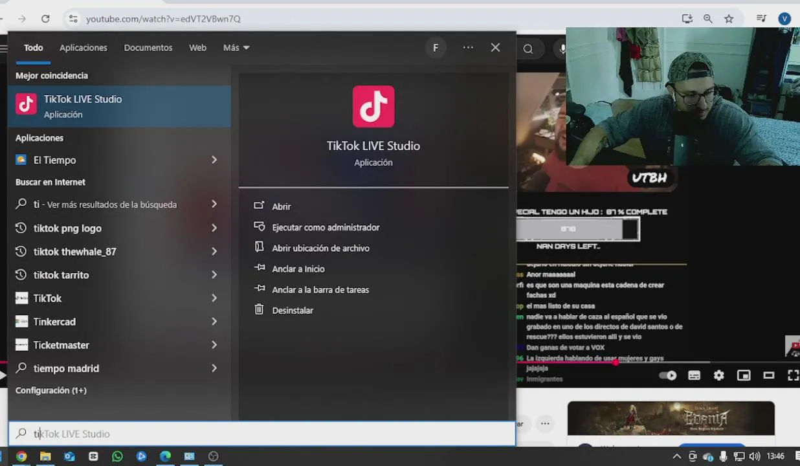The height and width of the screenshot is (466, 800).
Task: Expand 'ti - Ver más resultados' chevron
Action: coord(214,204)
